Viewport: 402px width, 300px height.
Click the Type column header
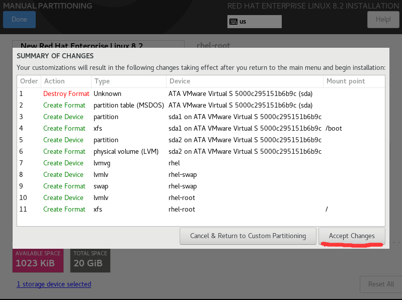click(x=129, y=81)
